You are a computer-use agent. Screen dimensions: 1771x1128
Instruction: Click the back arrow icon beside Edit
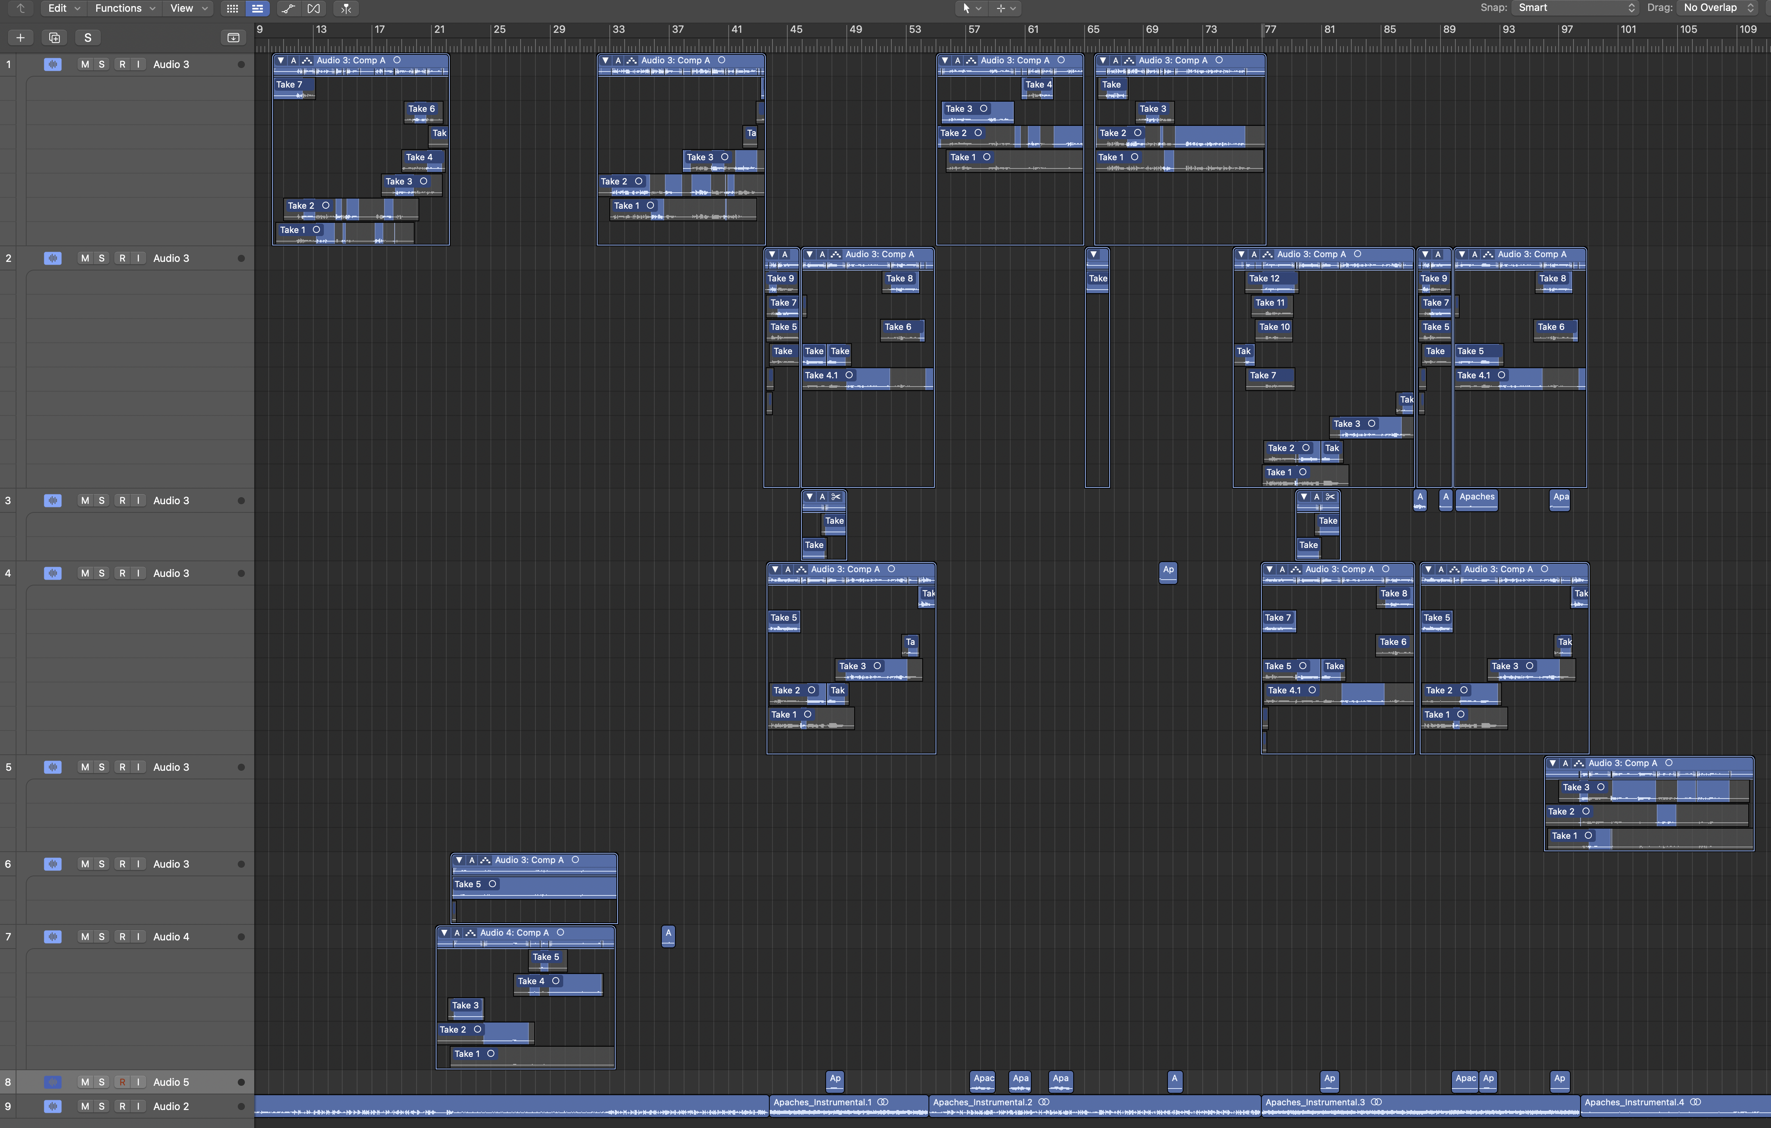21,8
